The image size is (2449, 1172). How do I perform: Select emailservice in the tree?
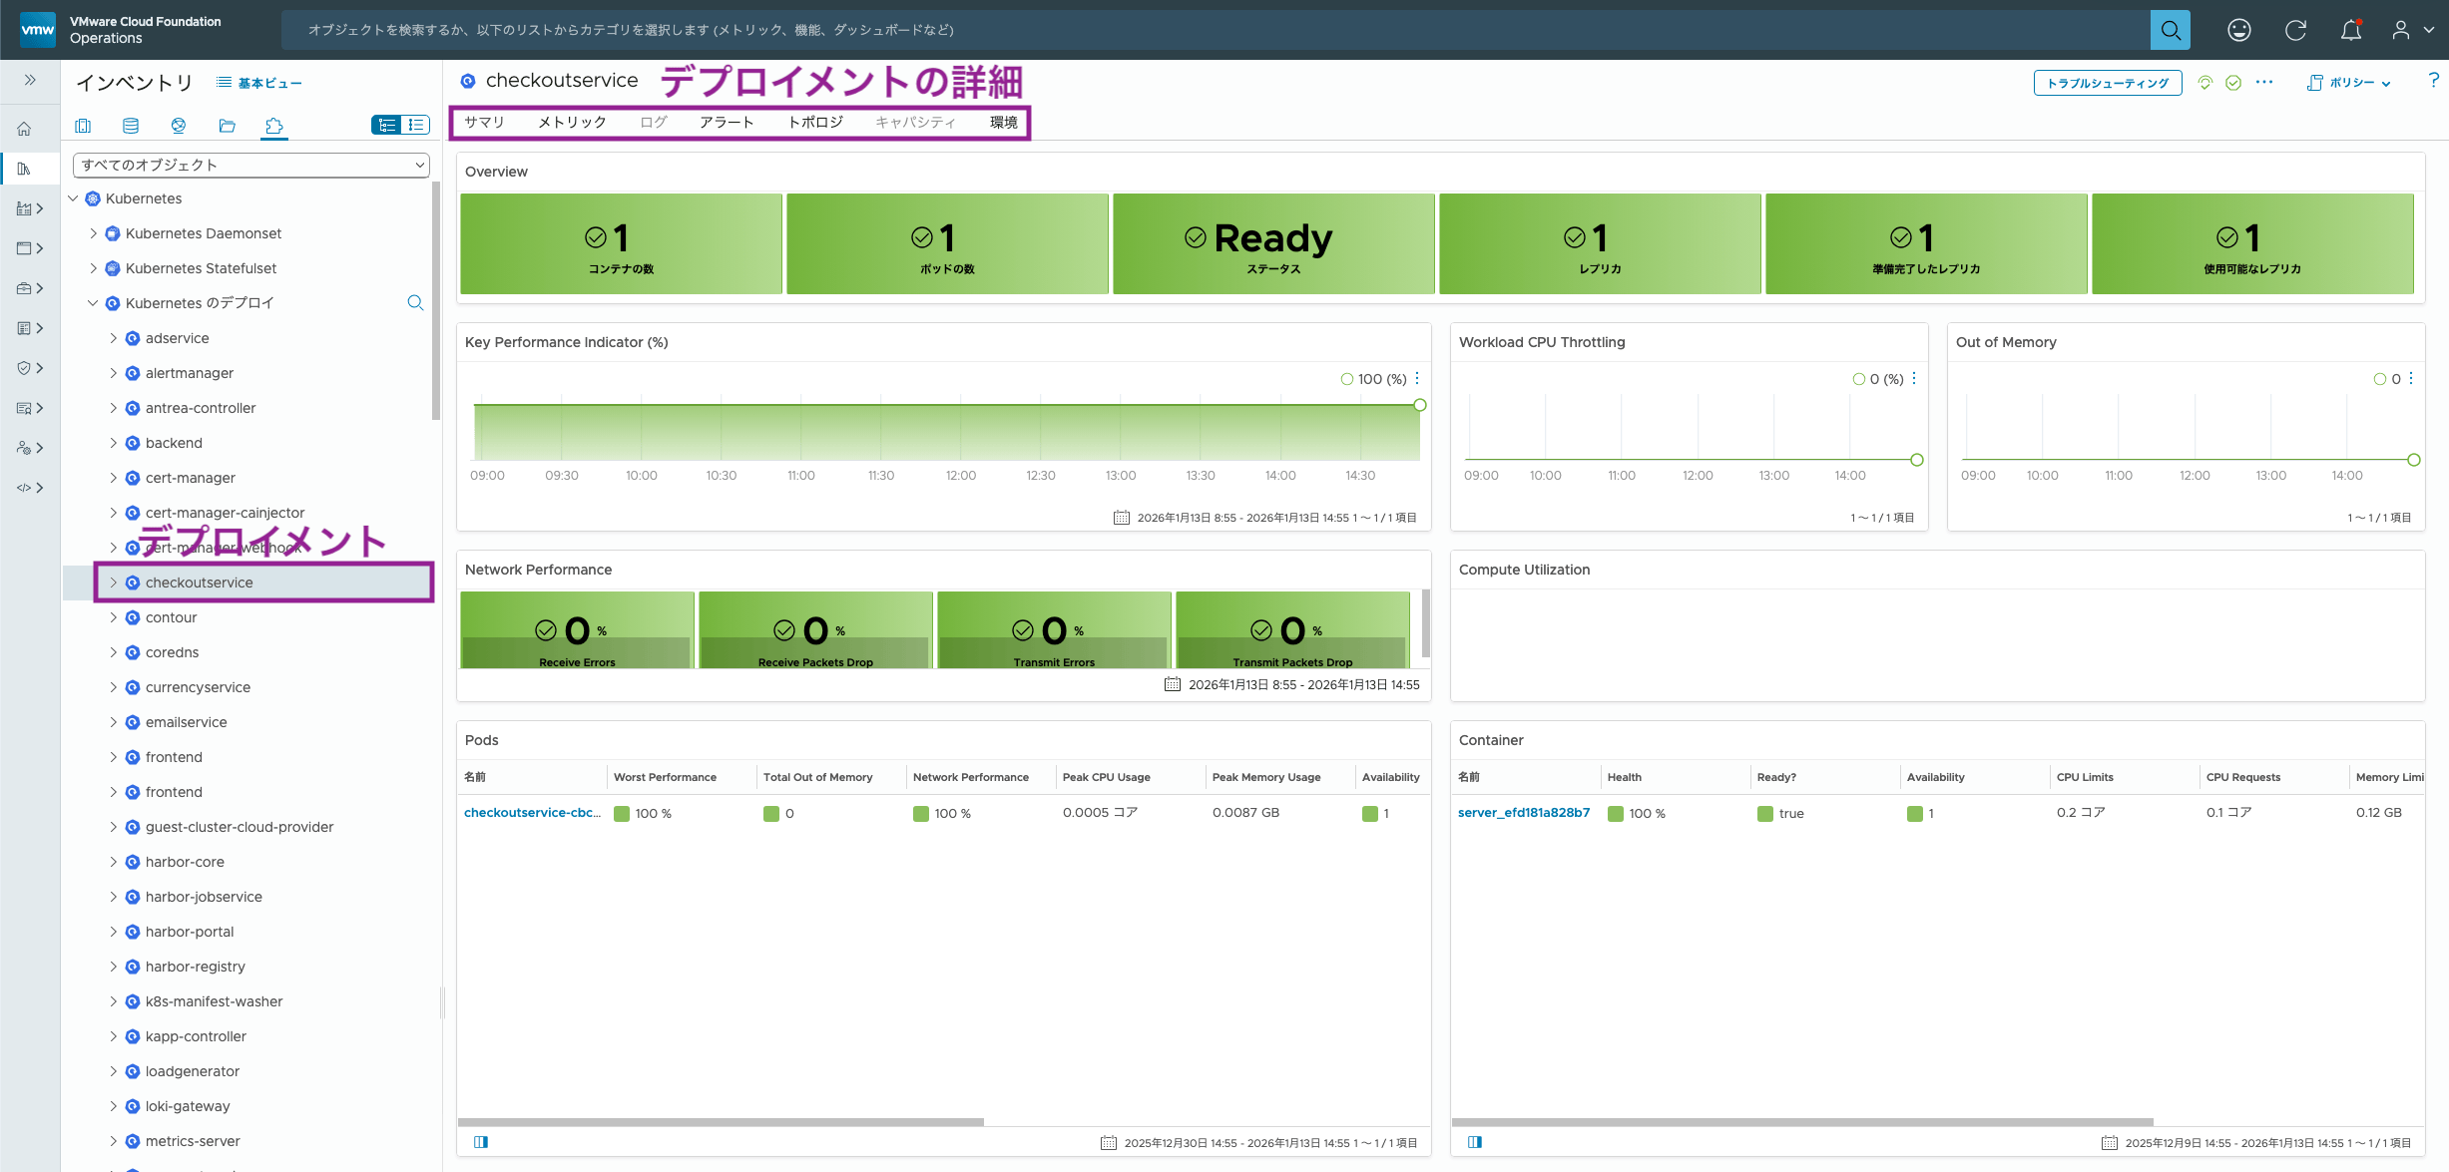click(x=186, y=722)
